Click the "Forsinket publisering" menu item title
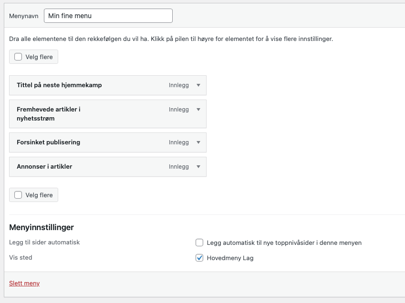Screen dimensions: 405x303 tap(48, 142)
